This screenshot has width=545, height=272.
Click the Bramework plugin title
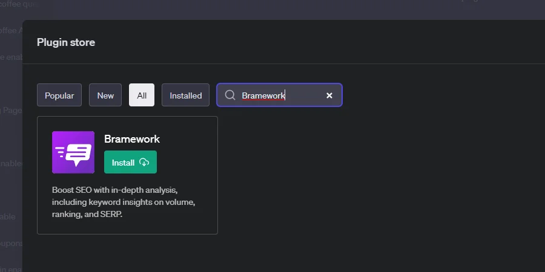point(132,139)
